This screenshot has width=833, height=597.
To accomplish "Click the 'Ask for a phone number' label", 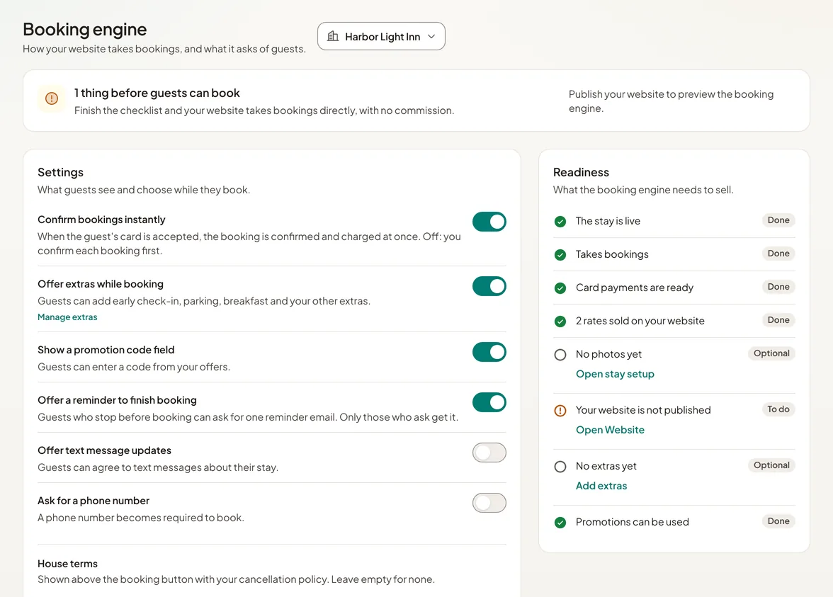I will click(93, 500).
